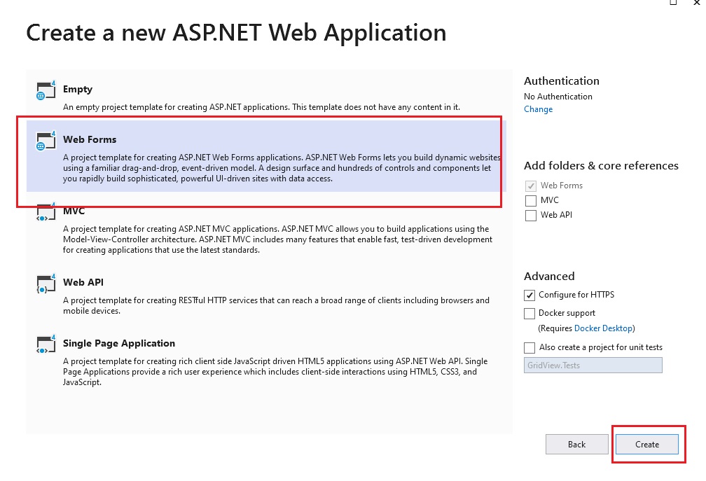Click the Web API template description text
Viewport: 706px width, 481px height.
pyautogui.click(x=276, y=305)
